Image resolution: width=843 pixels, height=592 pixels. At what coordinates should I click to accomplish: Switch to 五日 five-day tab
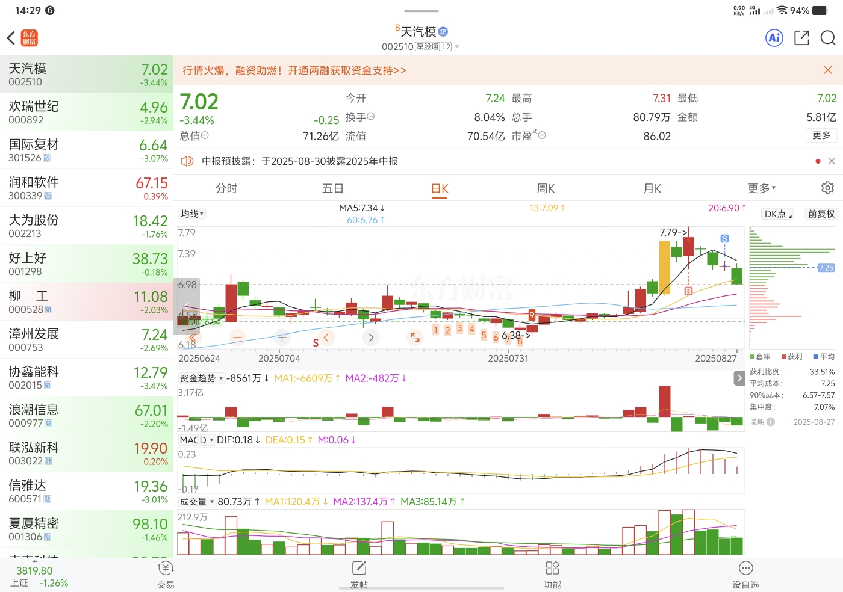coord(333,188)
